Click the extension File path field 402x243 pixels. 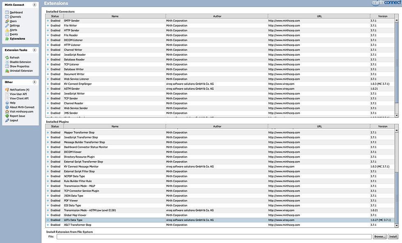tap(214, 236)
